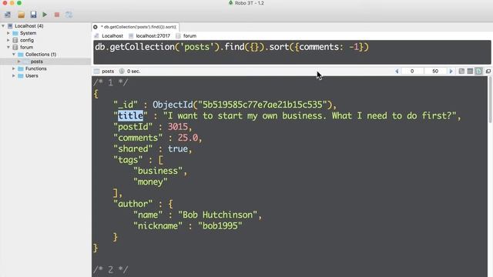This screenshot has width=493, height=277.
Task: Click the detach output window icon
Action: tap(488, 72)
